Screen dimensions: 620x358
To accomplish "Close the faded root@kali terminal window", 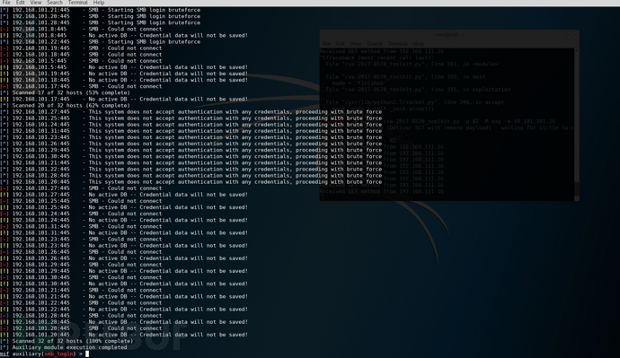I will (575, 35).
